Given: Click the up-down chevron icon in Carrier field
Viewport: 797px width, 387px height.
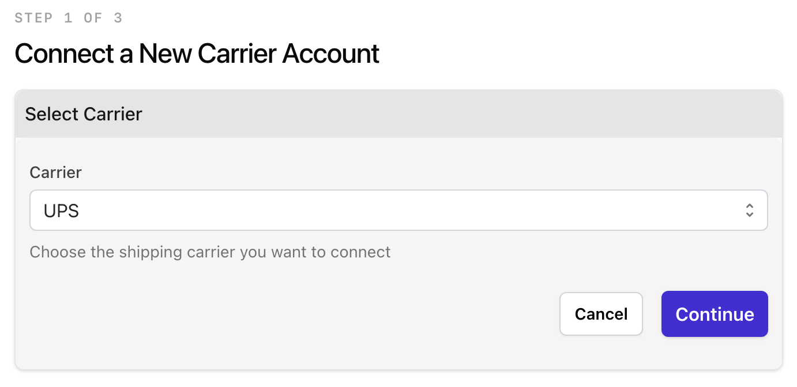Looking at the screenshot, I should (x=749, y=210).
